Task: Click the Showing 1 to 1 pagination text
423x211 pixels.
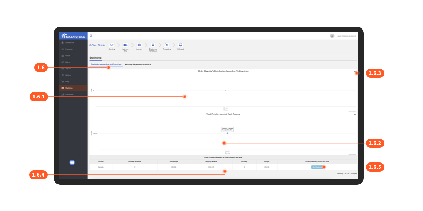Action: (x=347, y=174)
